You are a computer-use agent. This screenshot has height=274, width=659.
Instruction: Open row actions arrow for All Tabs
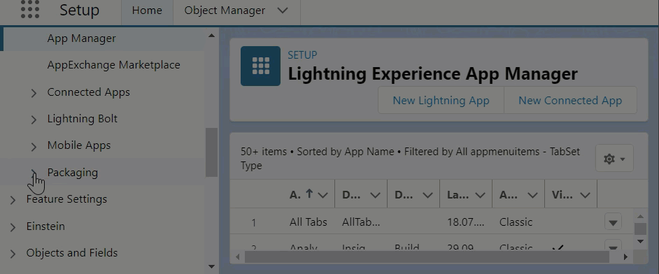(613, 222)
